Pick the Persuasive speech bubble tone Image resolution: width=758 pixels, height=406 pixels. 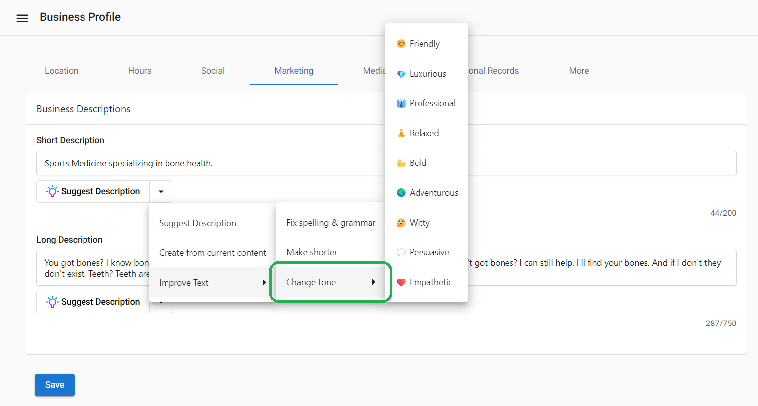[428, 252]
